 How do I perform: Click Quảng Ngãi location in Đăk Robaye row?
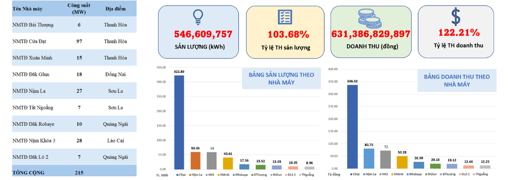[115, 125]
